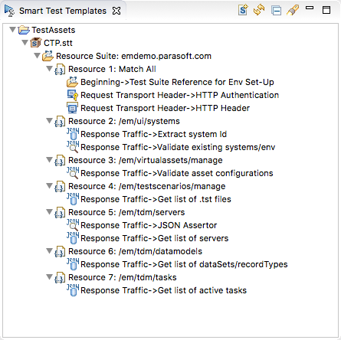This screenshot has width=341, height=340.
Task: Collapse Resource 5: /em/tdm/servers node
Action: (x=49, y=211)
